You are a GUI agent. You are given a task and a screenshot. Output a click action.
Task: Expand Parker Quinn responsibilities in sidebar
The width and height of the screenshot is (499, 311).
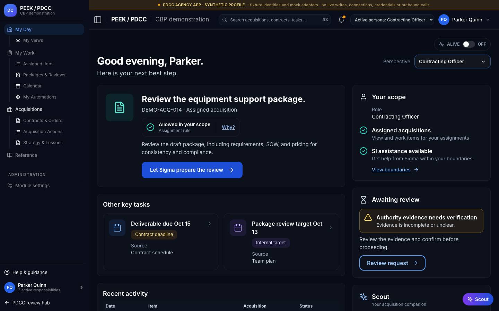coord(81,288)
